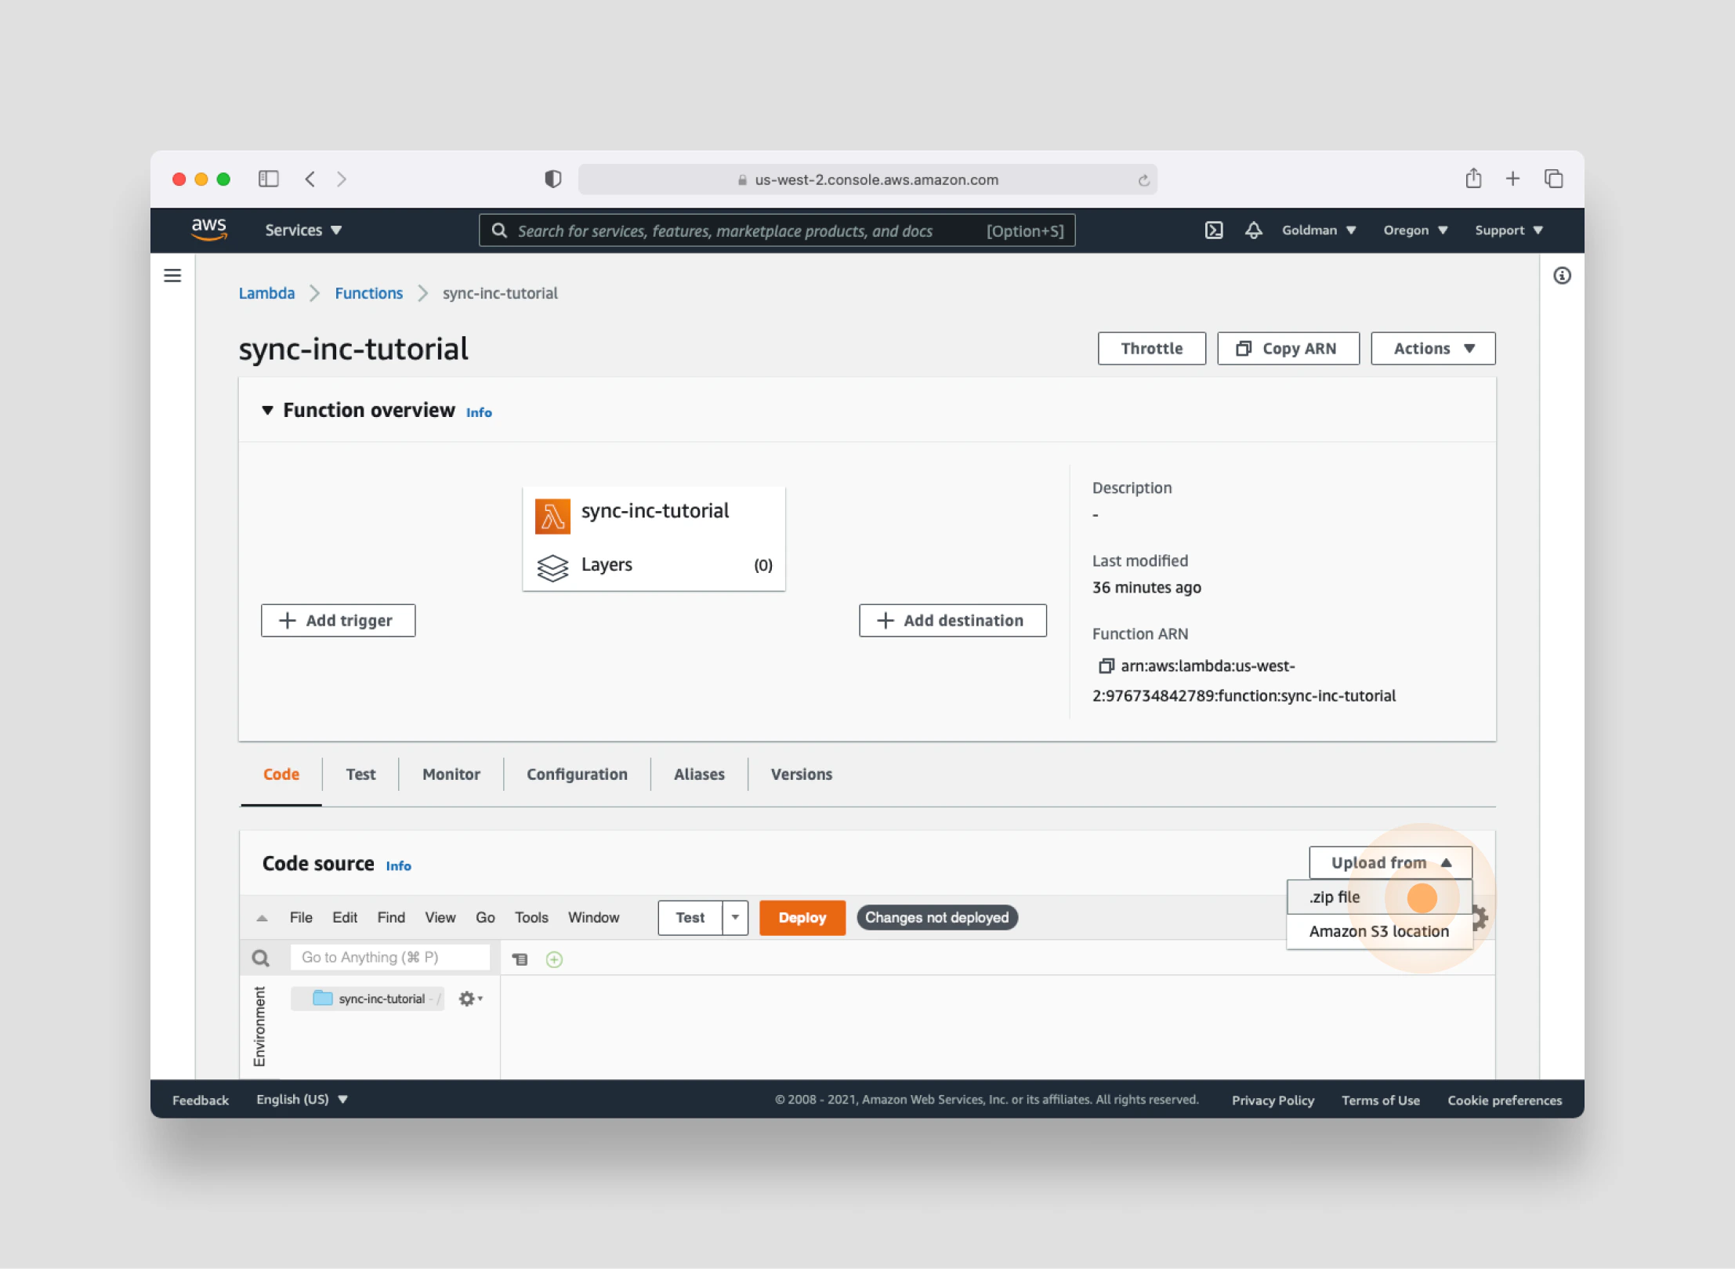Open the environment gear settings menu
The height and width of the screenshot is (1269, 1735).
[x=470, y=999]
